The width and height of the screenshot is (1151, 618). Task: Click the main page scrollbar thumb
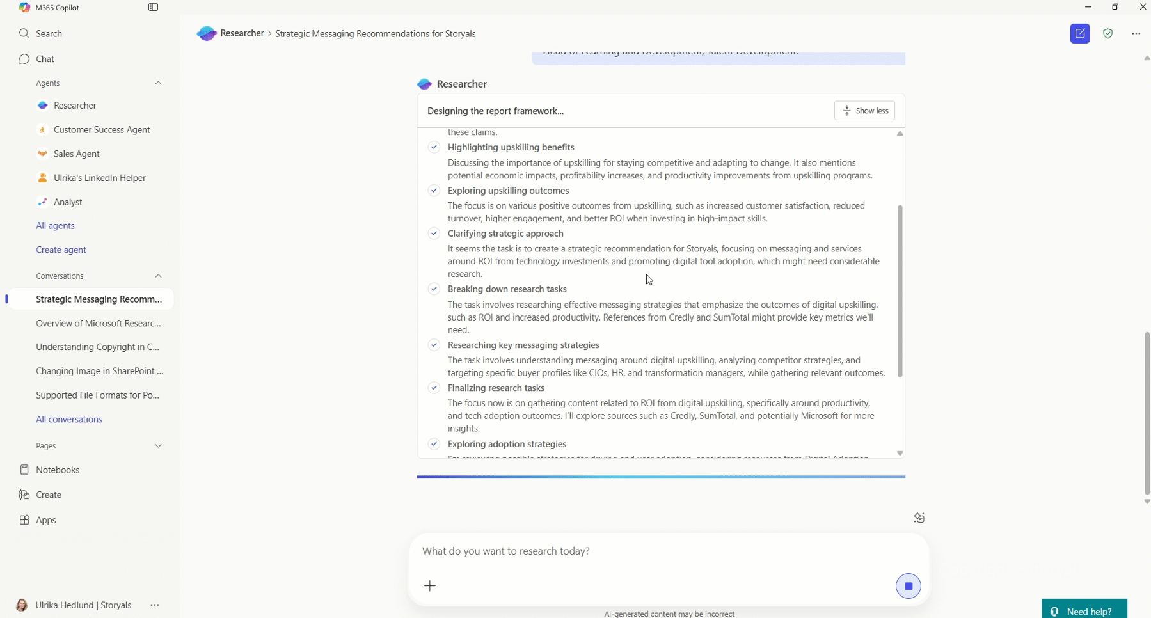tap(1147, 413)
